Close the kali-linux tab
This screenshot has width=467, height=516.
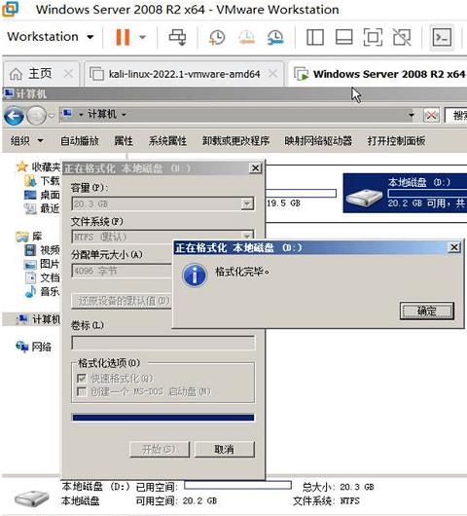[272, 73]
